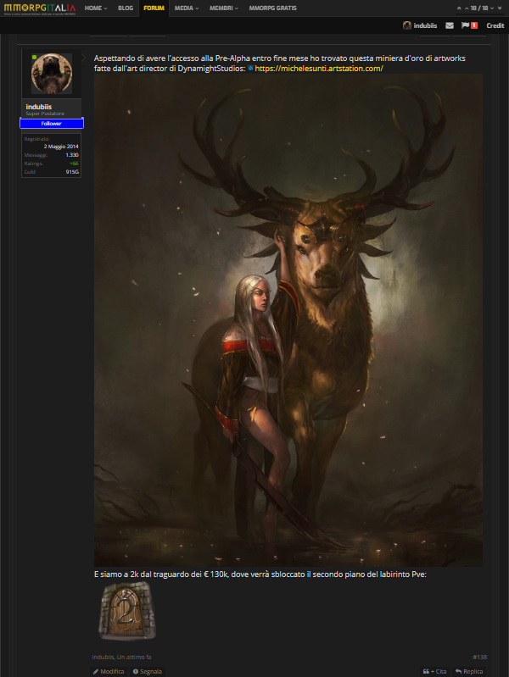The image size is (509, 677).
Task: Expand the MEDIA dropdown menu
Action: pyautogui.click(x=187, y=8)
